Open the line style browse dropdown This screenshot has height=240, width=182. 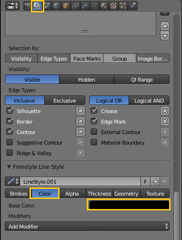[x=12, y=181]
